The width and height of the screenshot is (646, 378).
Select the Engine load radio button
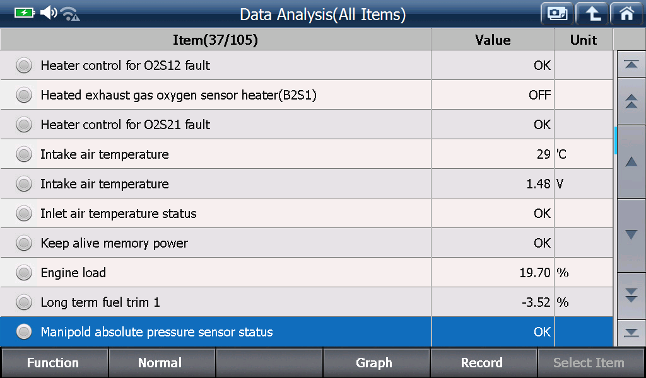click(24, 273)
